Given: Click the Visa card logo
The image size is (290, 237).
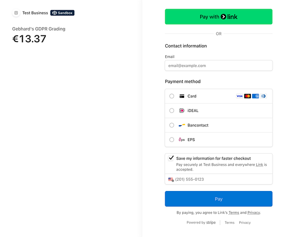Looking at the screenshot, I should pyautogui.click(x=239, y=96).
